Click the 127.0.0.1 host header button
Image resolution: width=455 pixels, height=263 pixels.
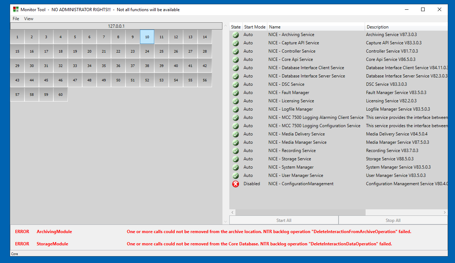click(116, 26)
